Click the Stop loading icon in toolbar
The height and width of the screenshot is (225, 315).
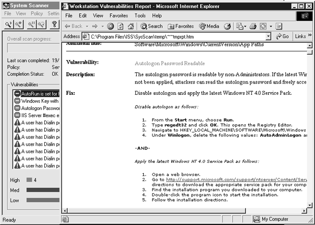[x=110, y=26]
